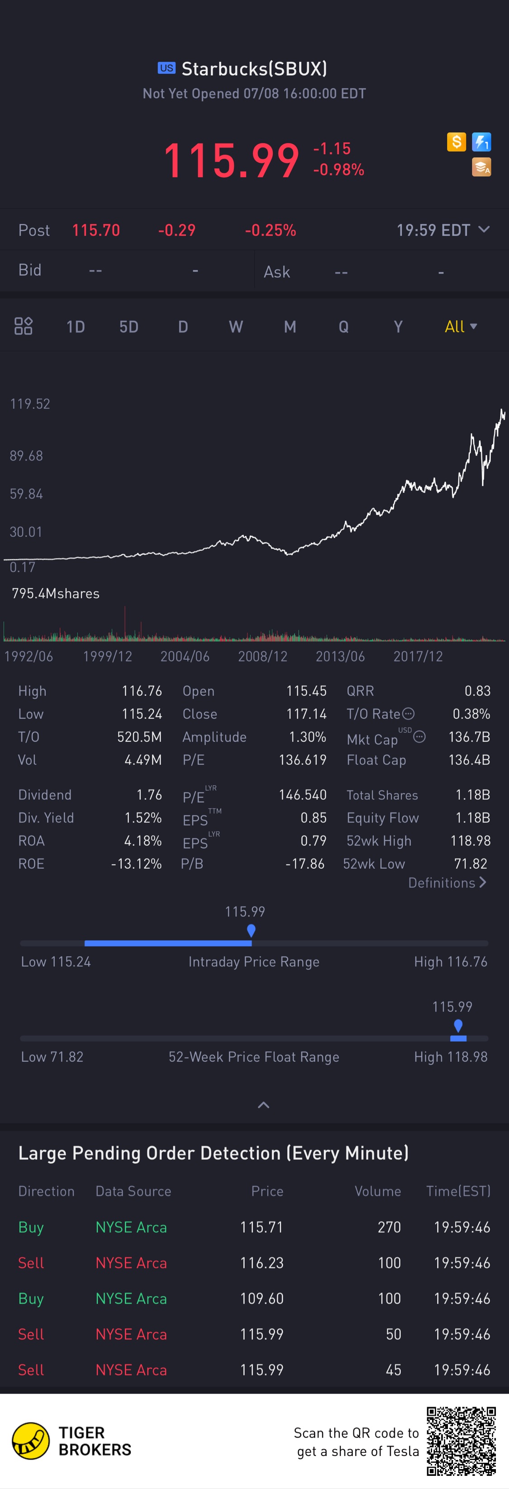Switch to the monthly M chart
This screenshot has height=1489, width=509.
[x=290, y=327]
